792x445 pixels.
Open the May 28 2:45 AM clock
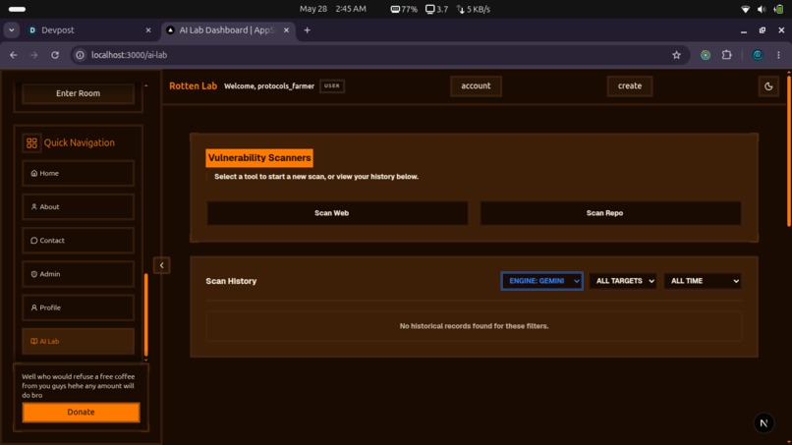pyautogui.click(x=332, y=9)
